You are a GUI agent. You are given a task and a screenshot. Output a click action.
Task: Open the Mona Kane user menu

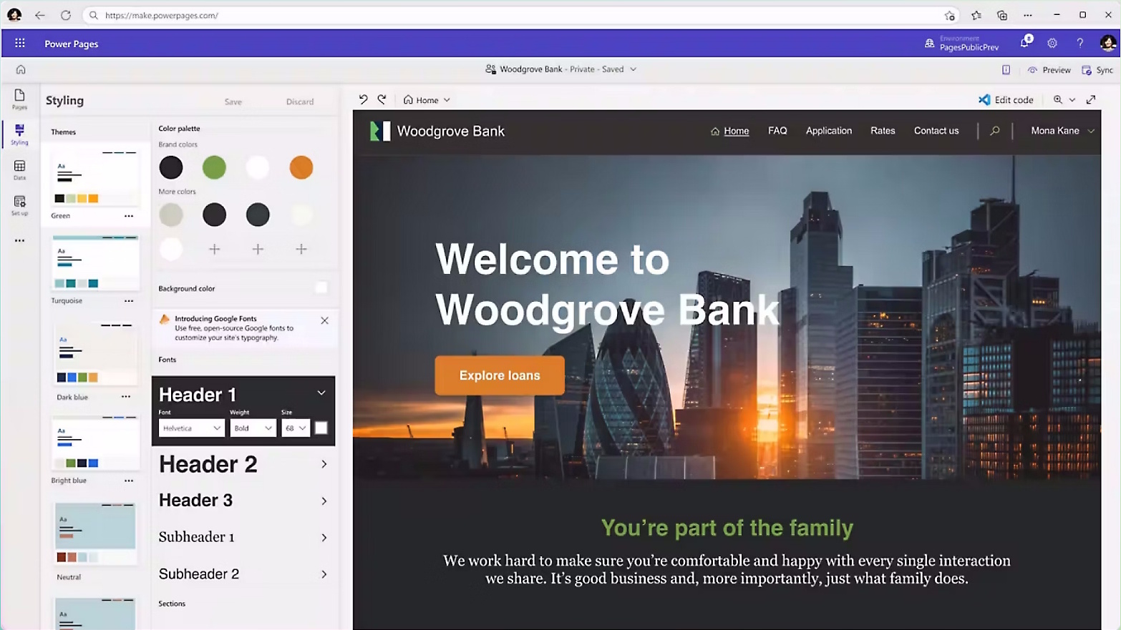tap(1062, 131)
